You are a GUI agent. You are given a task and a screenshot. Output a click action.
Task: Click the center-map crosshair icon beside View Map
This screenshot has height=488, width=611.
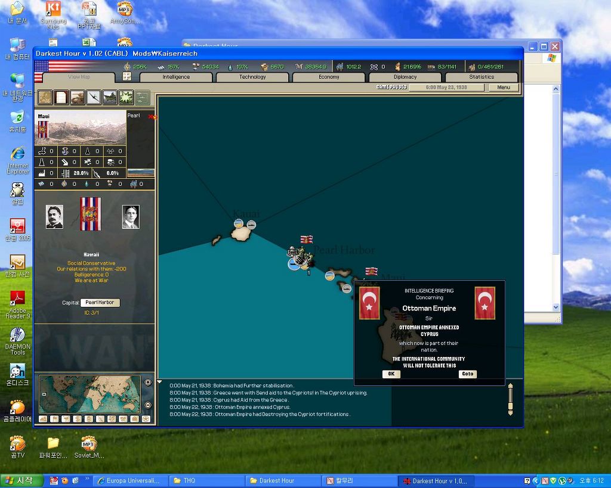click(x=127, y=76)
